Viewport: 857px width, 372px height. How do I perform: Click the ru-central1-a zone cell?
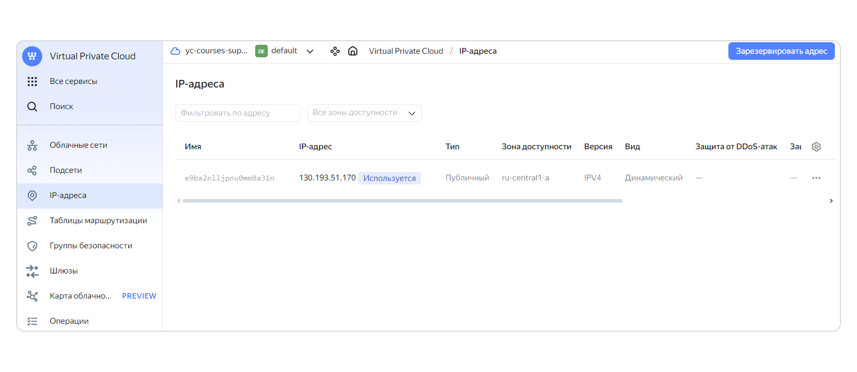pos(525,178)
